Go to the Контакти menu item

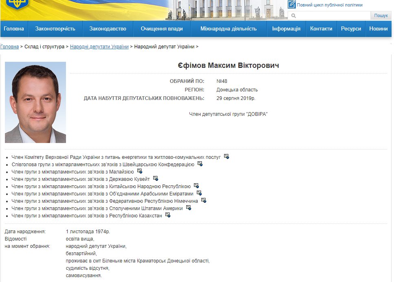[321, 29]
